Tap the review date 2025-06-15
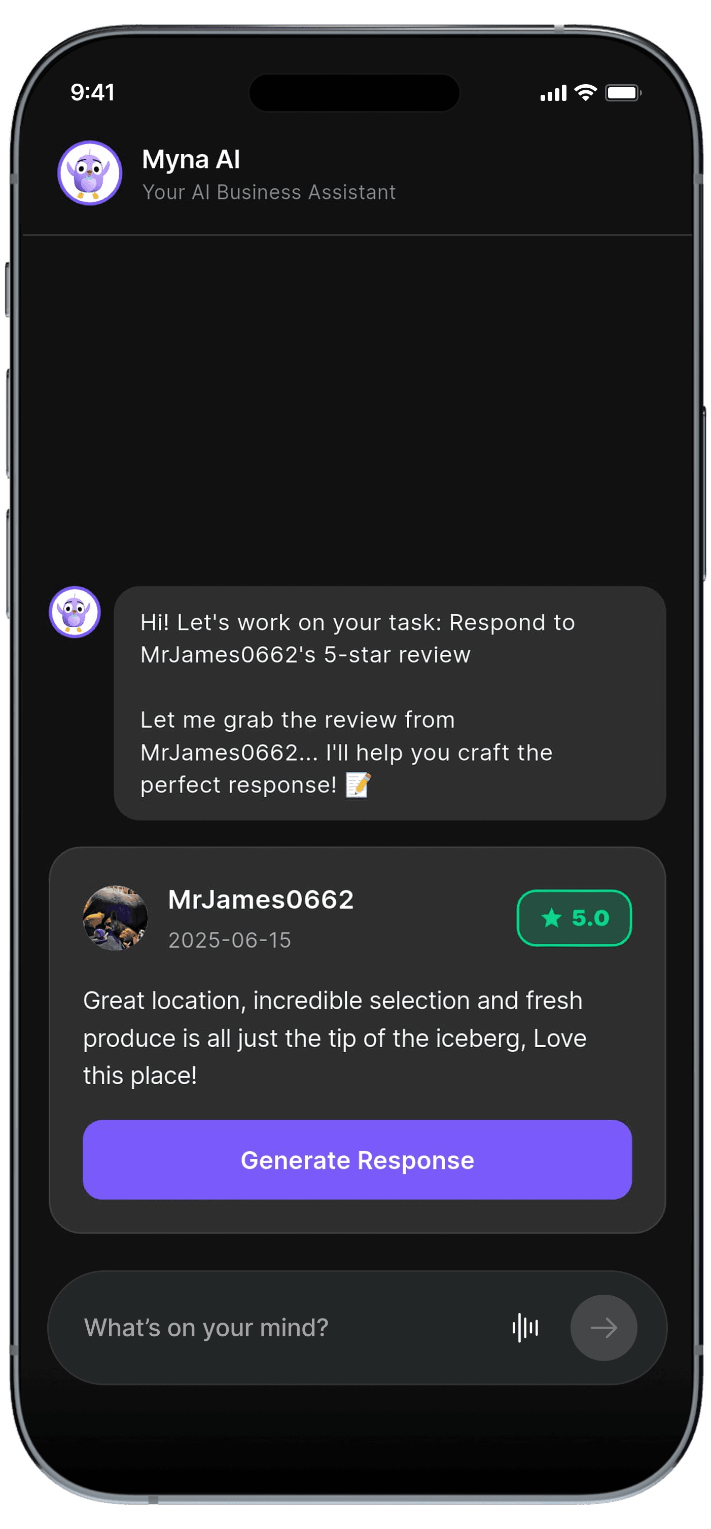711x1529 pixels. pyautogui.click(x=230, y=940)
